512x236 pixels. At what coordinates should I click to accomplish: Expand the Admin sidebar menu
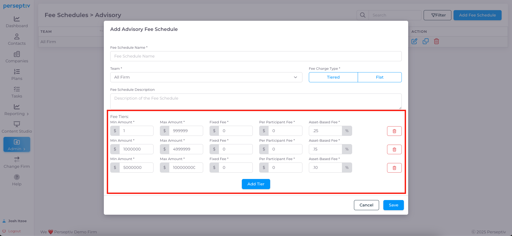[x=17, y=144]
